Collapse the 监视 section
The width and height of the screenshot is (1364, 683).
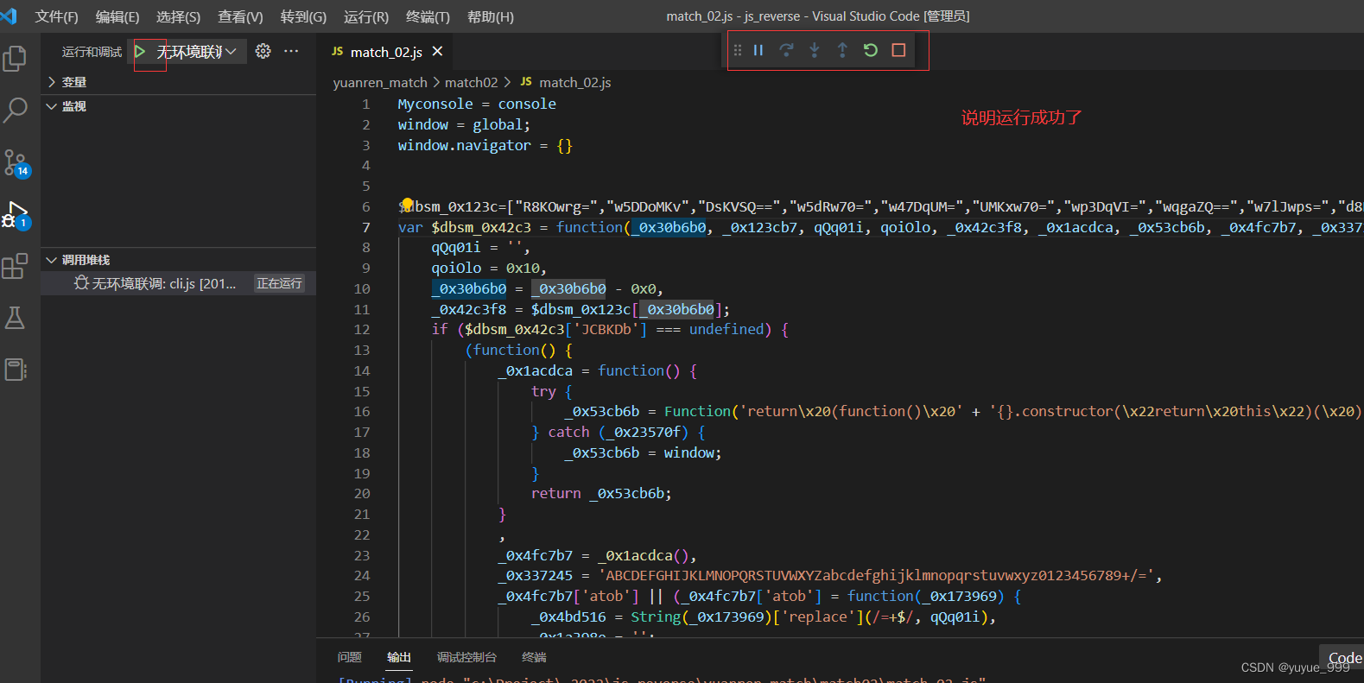178,106
